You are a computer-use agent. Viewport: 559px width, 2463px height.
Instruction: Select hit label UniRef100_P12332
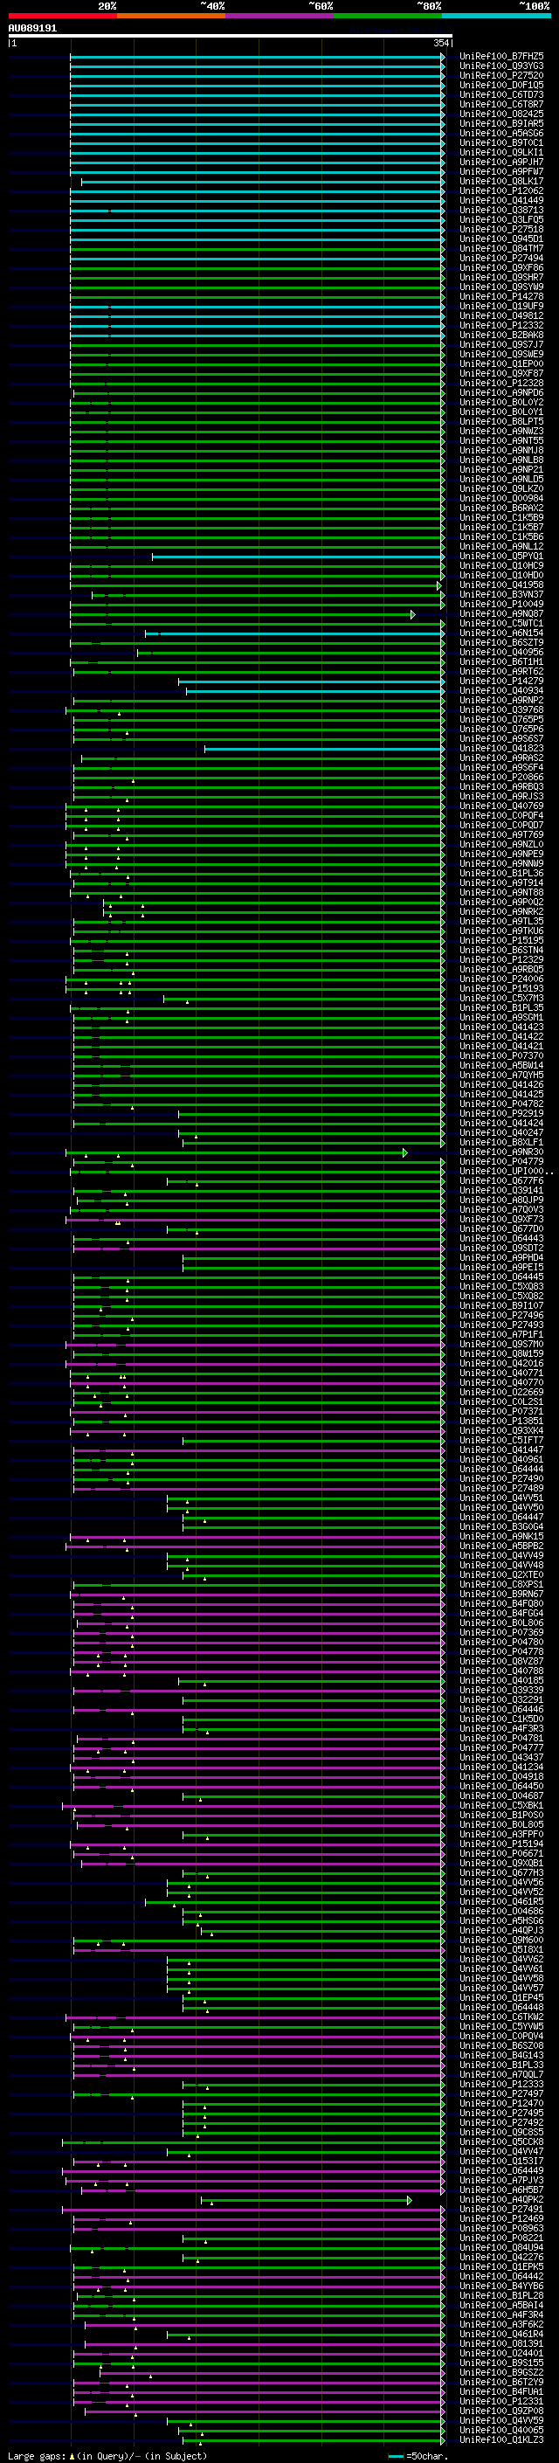501,325
